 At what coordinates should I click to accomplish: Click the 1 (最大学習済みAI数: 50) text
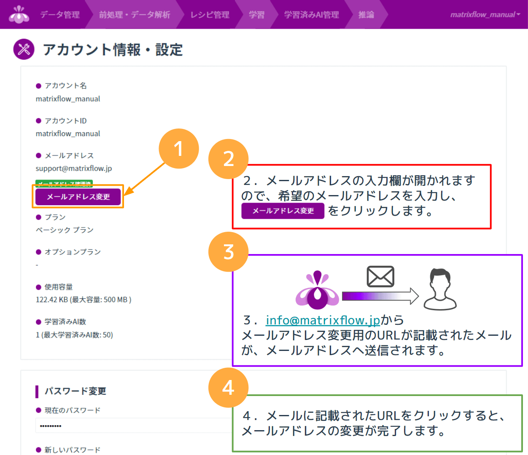point(74,335)
